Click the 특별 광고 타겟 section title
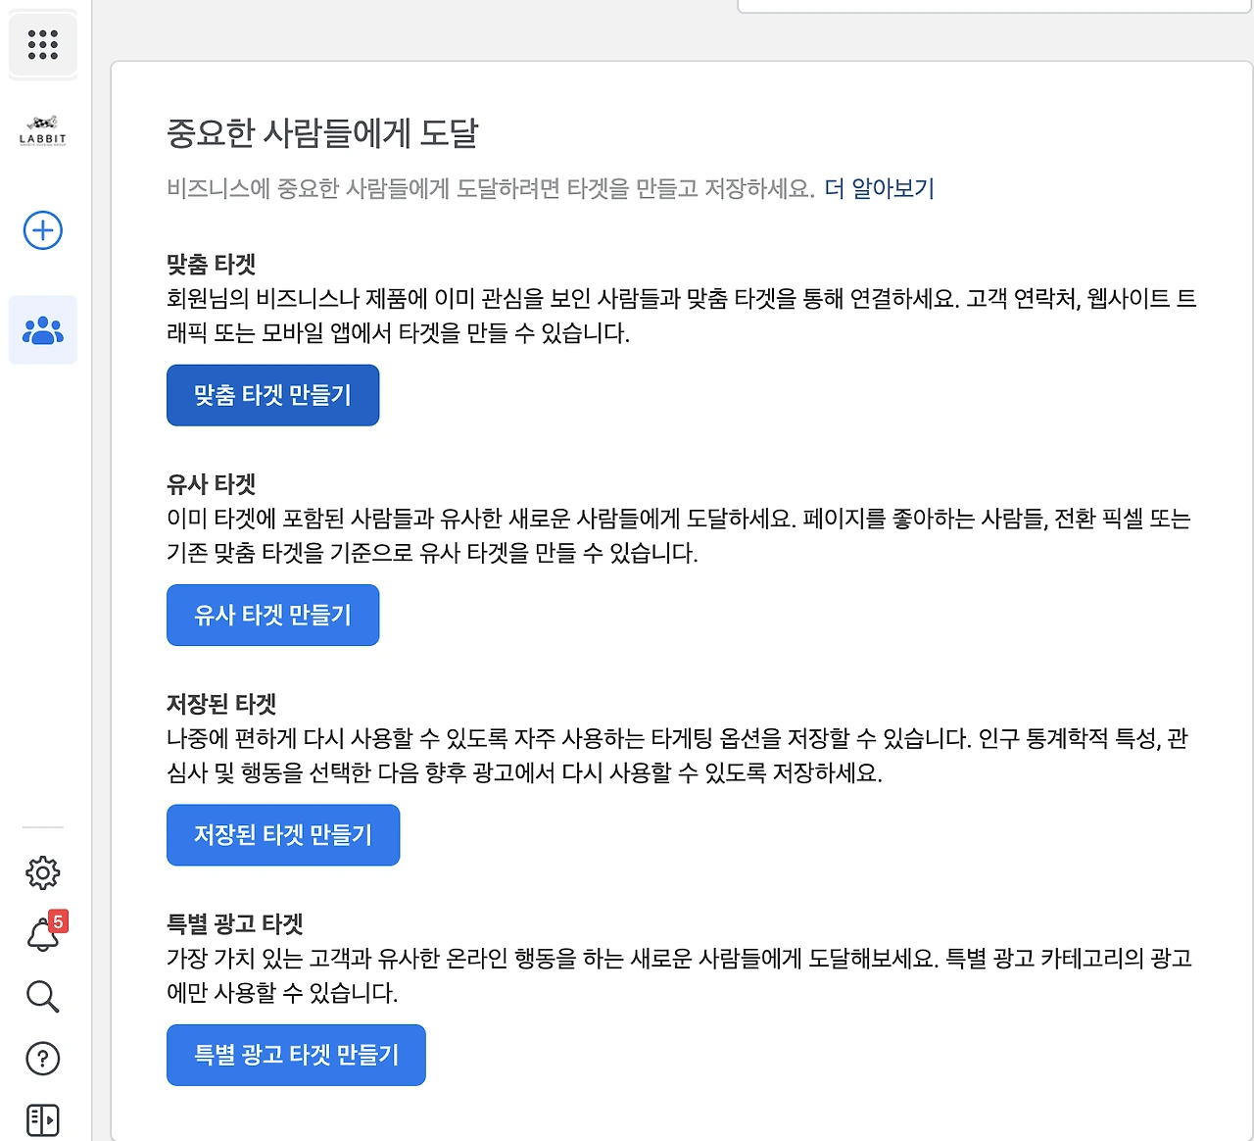The height and width of the screenshot is (1141, 1254). click(235, 923)
